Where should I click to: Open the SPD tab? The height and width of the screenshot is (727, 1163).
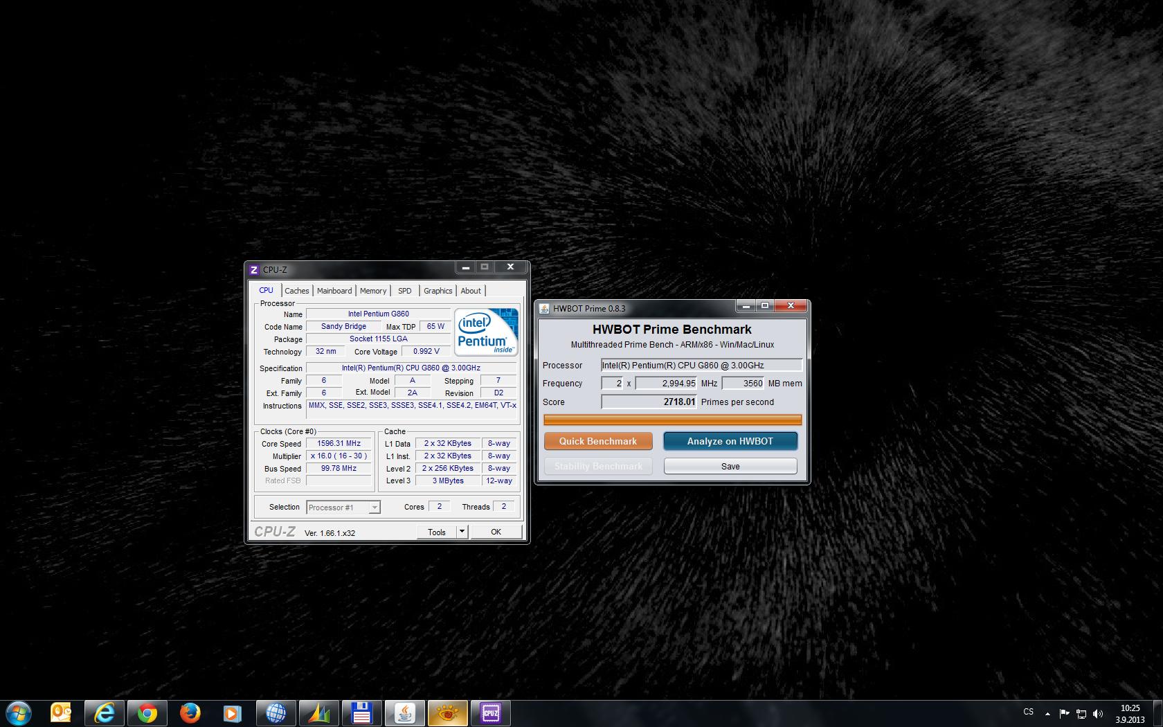pyautogui.click(x=405, y=291)
